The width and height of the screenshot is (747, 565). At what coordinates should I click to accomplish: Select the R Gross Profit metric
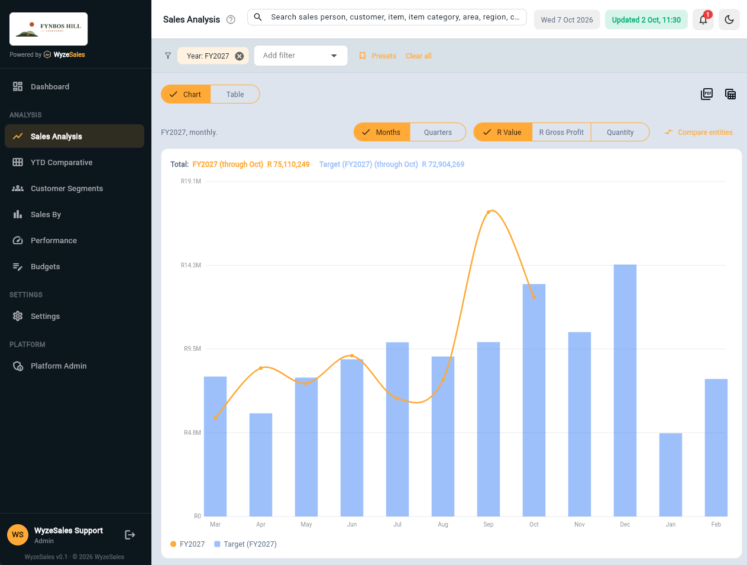click(561, 132)
